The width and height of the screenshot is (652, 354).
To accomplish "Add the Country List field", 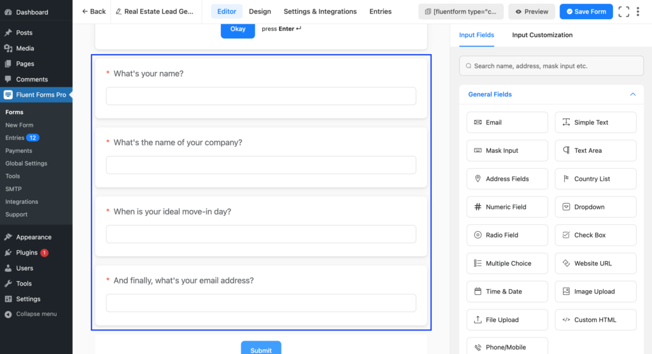I will coord(595,179).
